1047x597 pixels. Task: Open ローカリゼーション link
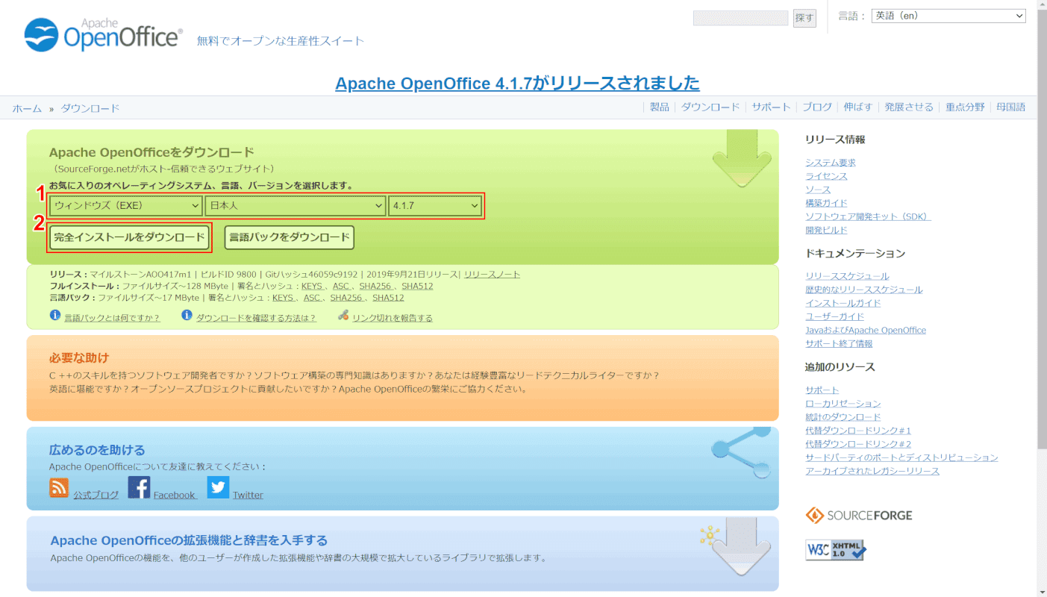843,404
